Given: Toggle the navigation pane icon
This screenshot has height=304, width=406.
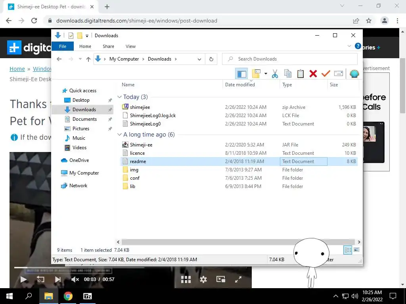Looking at the screenshot, I should (241, 74).
